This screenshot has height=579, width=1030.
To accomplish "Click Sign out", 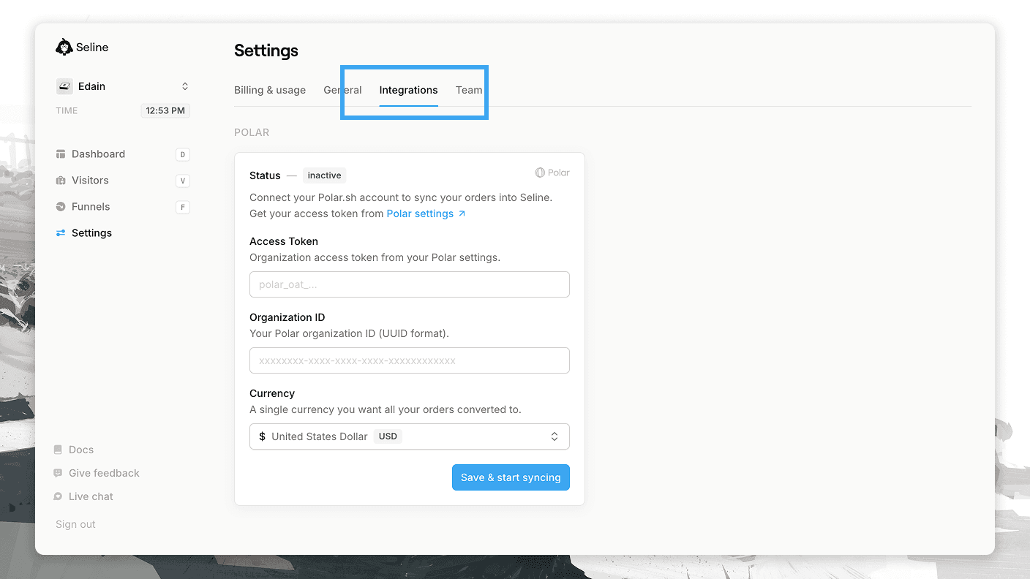I will [75, 524].
